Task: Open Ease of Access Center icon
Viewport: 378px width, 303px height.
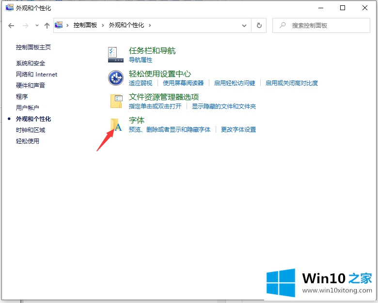Action: [116, 78]
